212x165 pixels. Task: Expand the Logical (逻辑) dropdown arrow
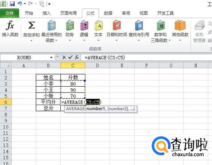pos(84,40)
